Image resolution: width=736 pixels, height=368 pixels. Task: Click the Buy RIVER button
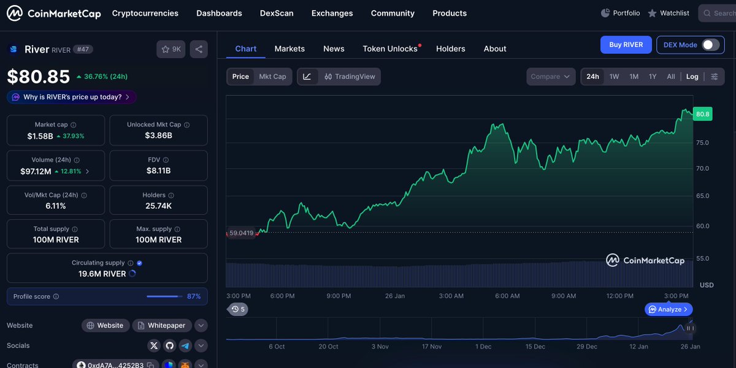626,45
